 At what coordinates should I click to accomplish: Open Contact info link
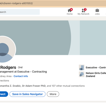21,76
